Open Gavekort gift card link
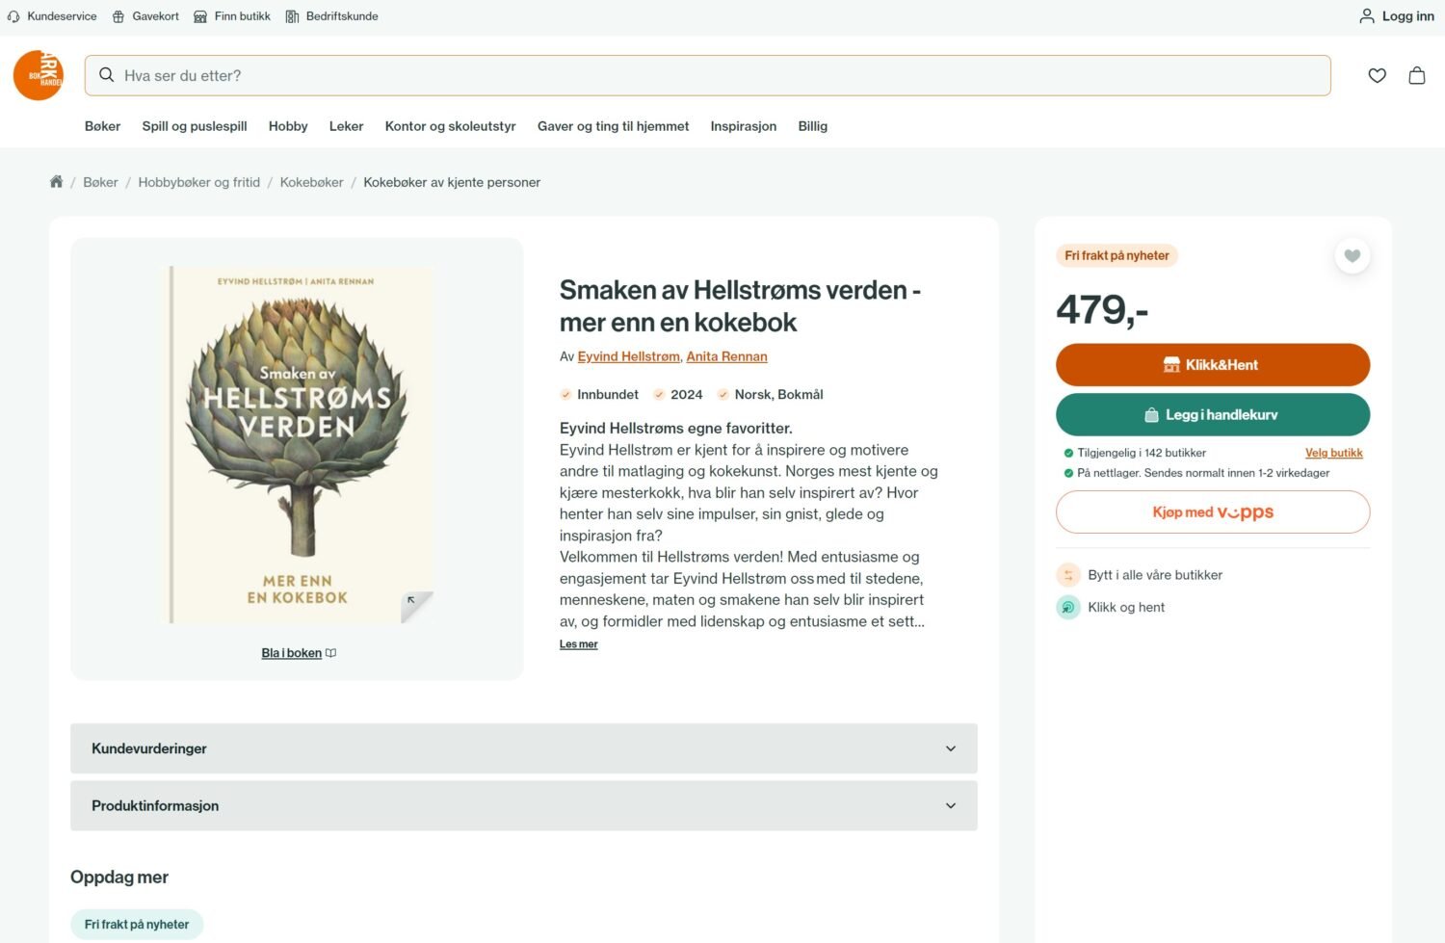1445x943 pixels. 145,16
